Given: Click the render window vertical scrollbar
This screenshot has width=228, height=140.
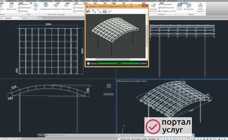Looking at the screenshot, I should [x=147, y=36].
